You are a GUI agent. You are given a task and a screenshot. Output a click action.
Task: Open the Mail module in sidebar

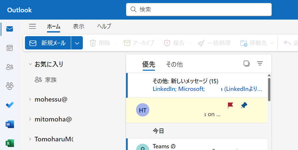tap(10, 29)
